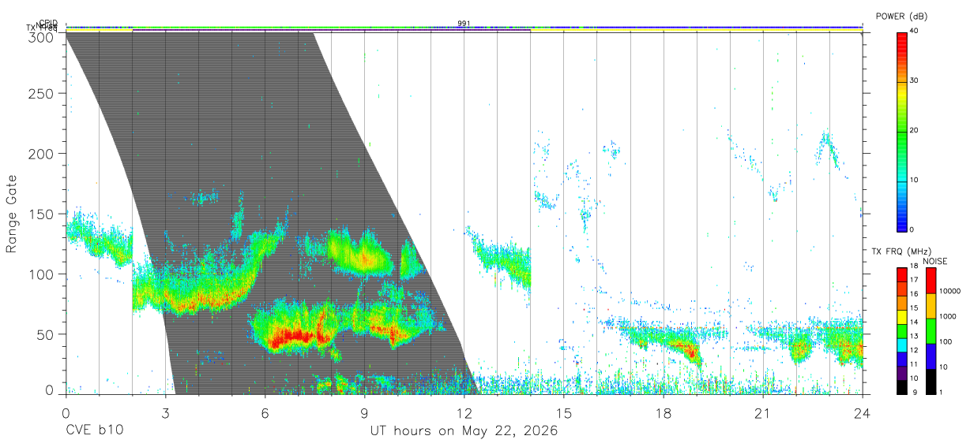Click the '250' range gate tick label

coord(43,94)
